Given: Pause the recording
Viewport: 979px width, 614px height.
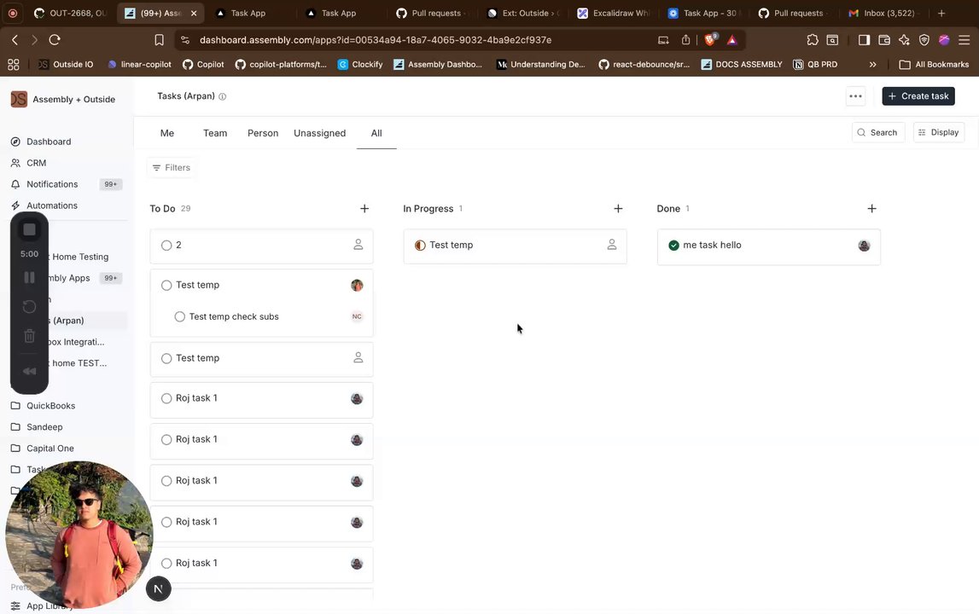Looking at the screenshot, I should click(29, 277).
